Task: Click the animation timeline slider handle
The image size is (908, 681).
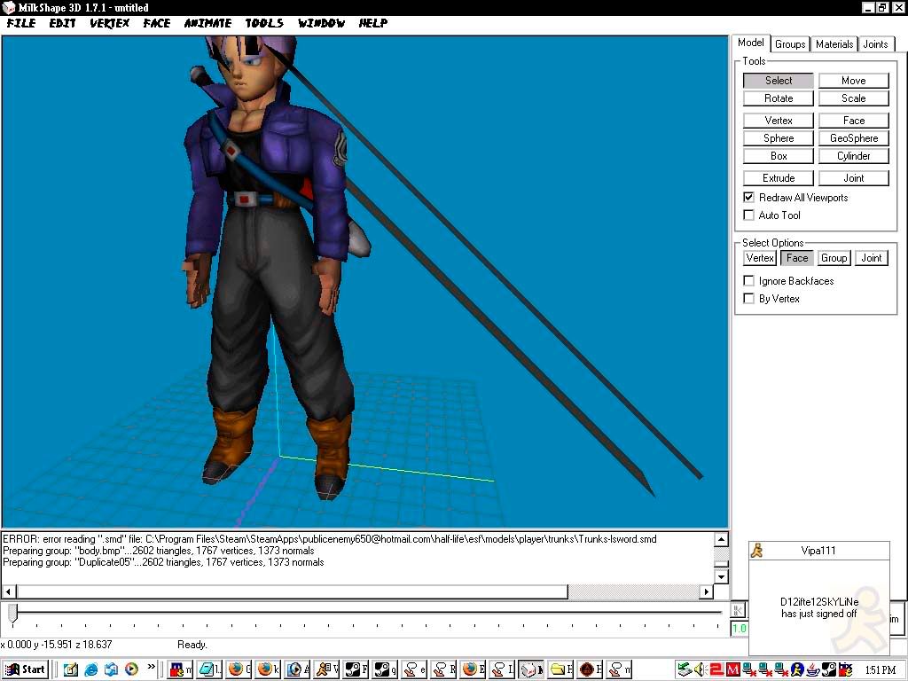Action: (12, 613)
